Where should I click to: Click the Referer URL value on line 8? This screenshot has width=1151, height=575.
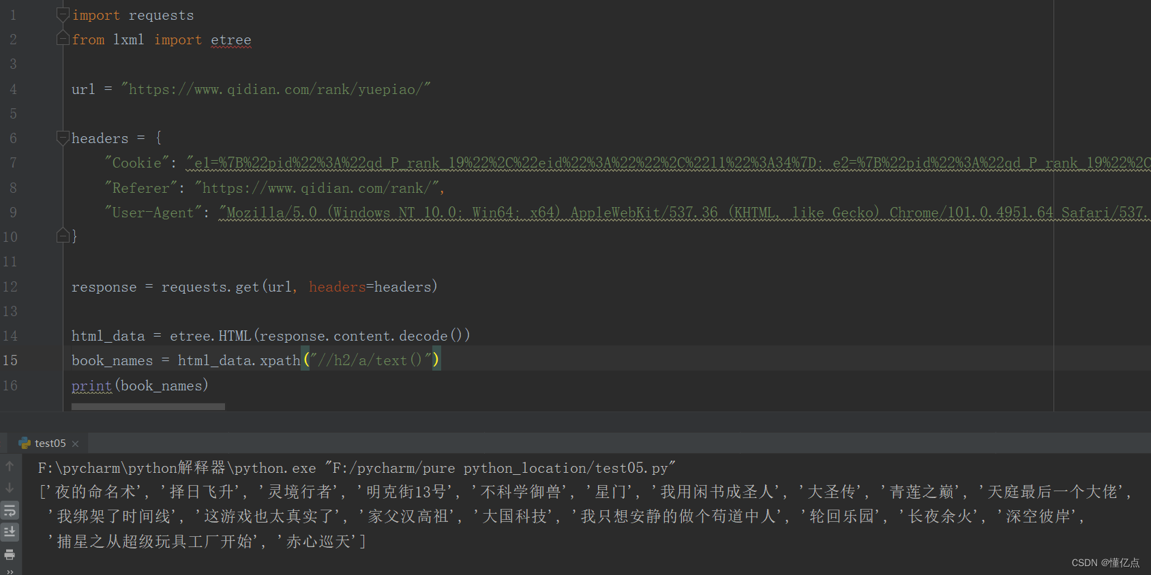(x=316, y=188)
